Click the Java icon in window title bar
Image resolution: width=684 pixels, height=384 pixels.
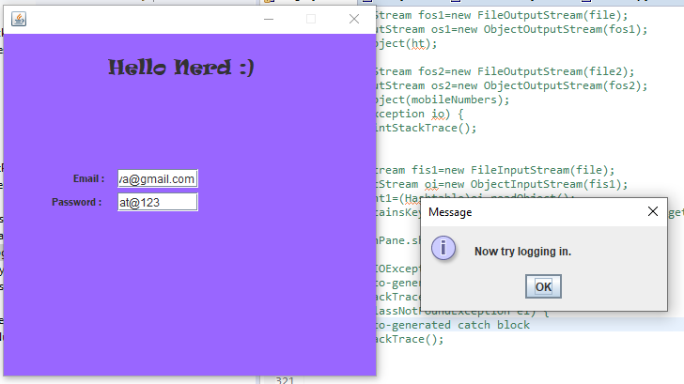click(x=19, y=19)
